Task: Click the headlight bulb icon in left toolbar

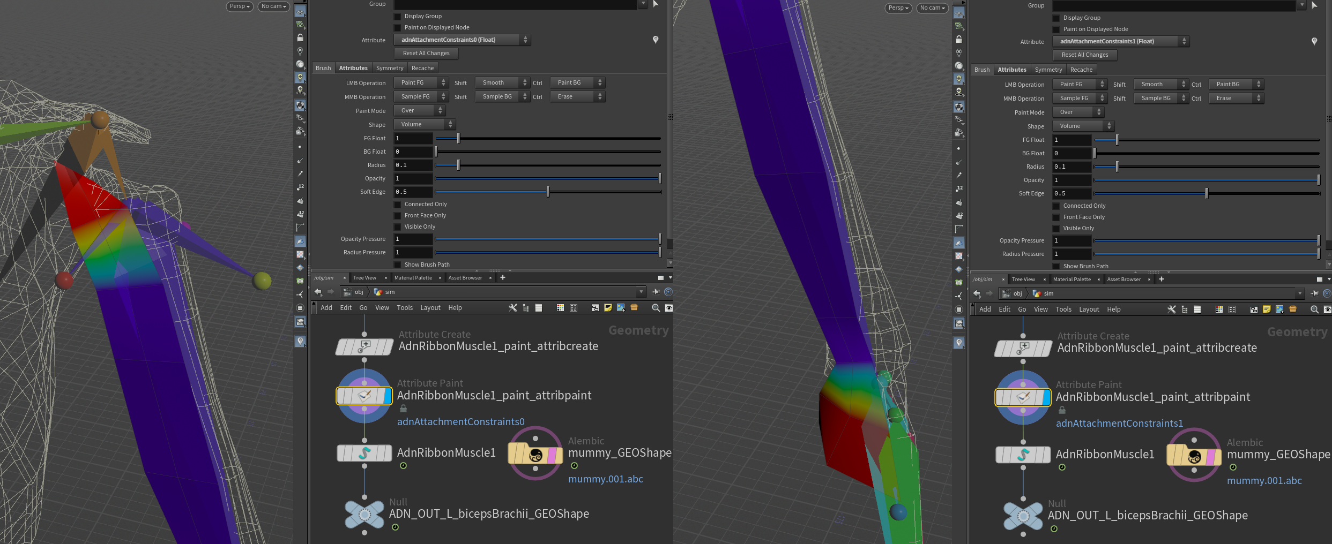Action: click(x=300, y=77)
